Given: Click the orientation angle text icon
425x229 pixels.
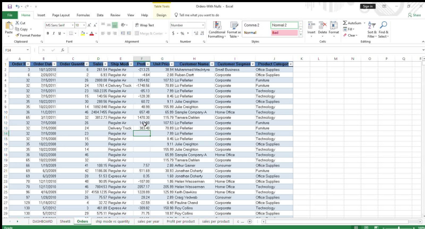Looking at the screenshot, I should point(124,25).
